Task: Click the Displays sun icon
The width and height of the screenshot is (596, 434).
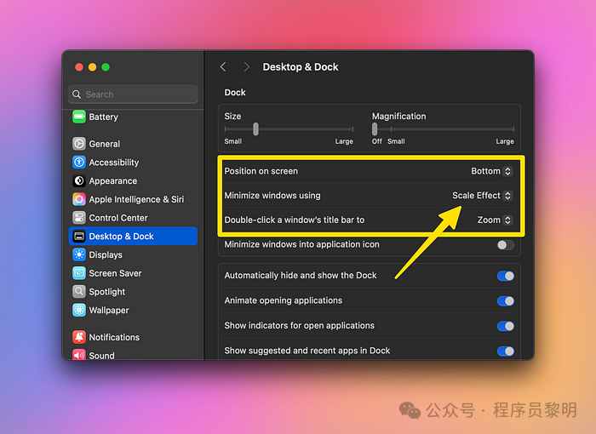Action: tap(79, 254)
